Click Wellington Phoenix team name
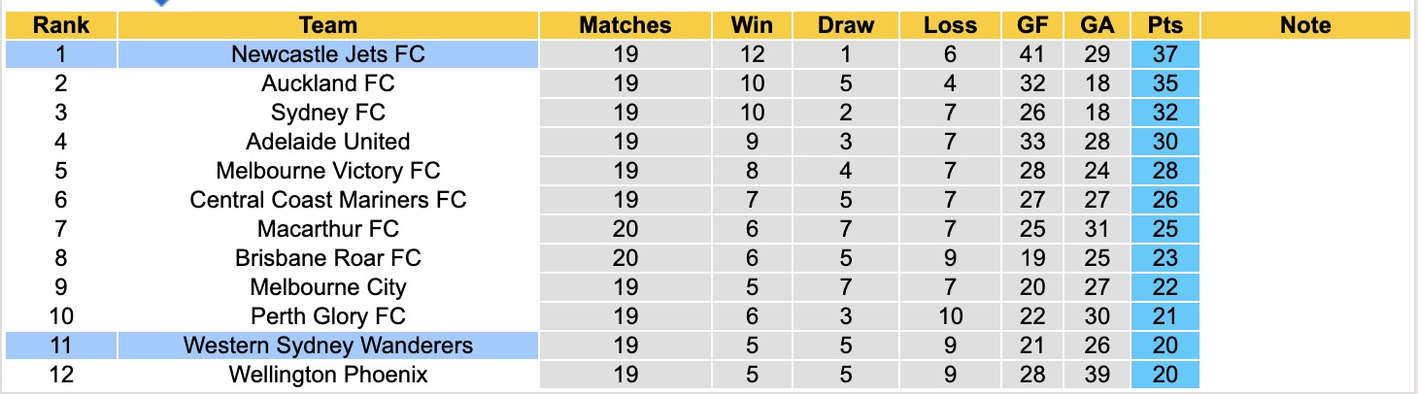1418x394 pixels. (328, 375)
